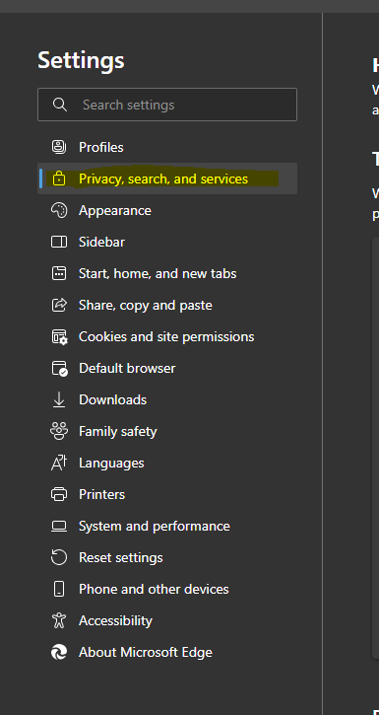379x715 pixels.
Task: Click the Appearance palette icon
Action: 59,210
